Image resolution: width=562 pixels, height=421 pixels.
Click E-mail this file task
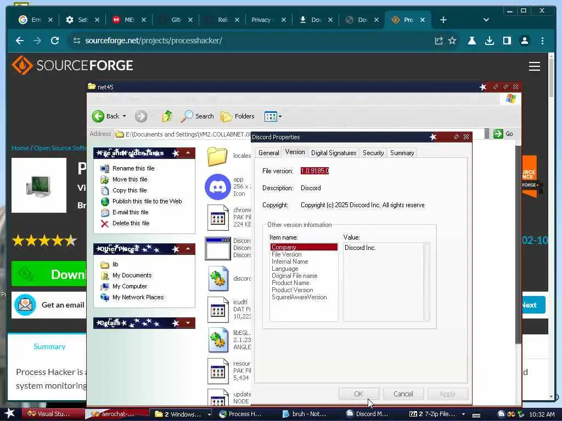click(x=130, y=212)
